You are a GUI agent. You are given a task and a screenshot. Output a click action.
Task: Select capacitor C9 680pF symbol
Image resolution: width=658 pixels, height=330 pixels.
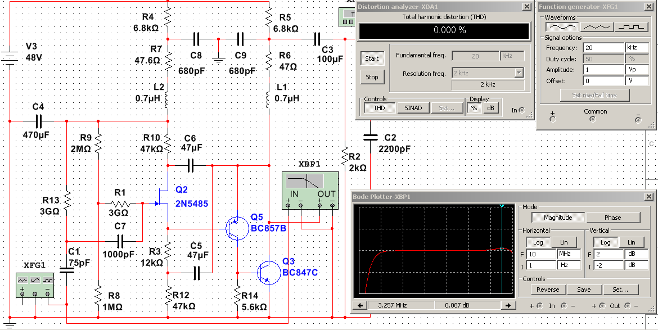(x=241, y=39)
